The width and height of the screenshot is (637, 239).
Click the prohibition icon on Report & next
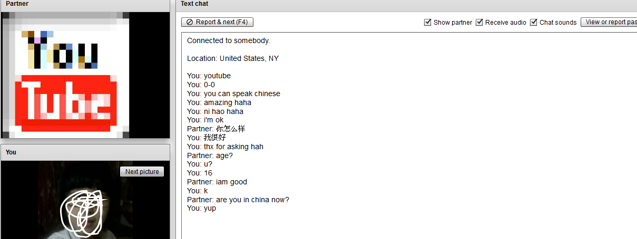point(190,22)
